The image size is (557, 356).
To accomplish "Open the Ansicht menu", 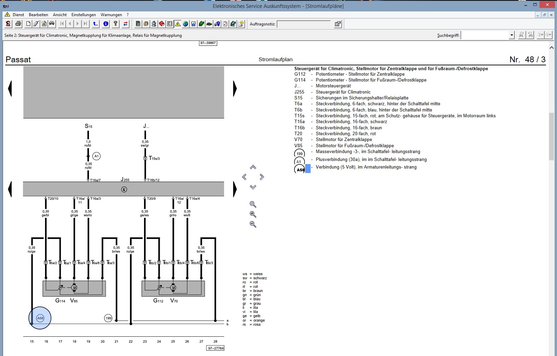I will click(x=60, y=15).
